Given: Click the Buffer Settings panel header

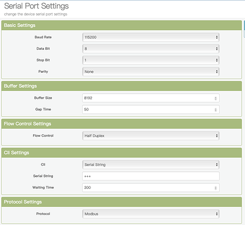Looking at the screenshot, I should point(122,86).
